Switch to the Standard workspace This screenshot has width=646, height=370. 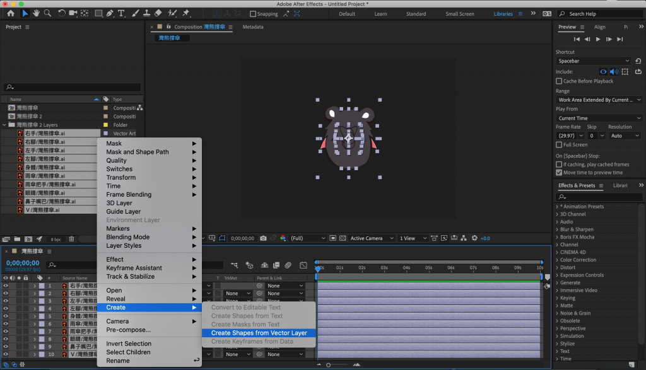416,14
